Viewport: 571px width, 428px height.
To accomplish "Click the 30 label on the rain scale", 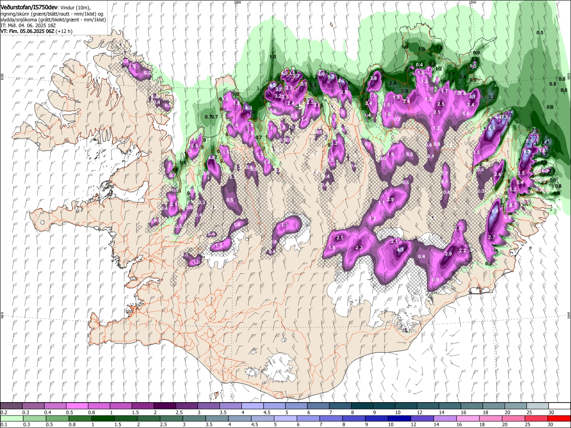I will pyautogui.click(x=551, y=424).
